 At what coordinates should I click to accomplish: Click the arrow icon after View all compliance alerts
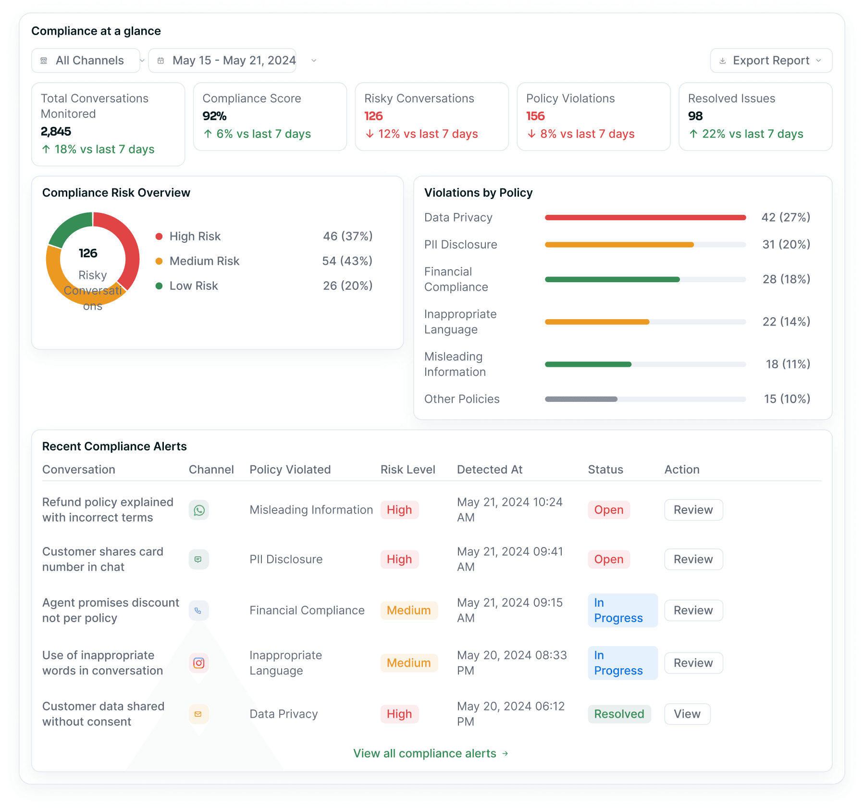[505, 754]
